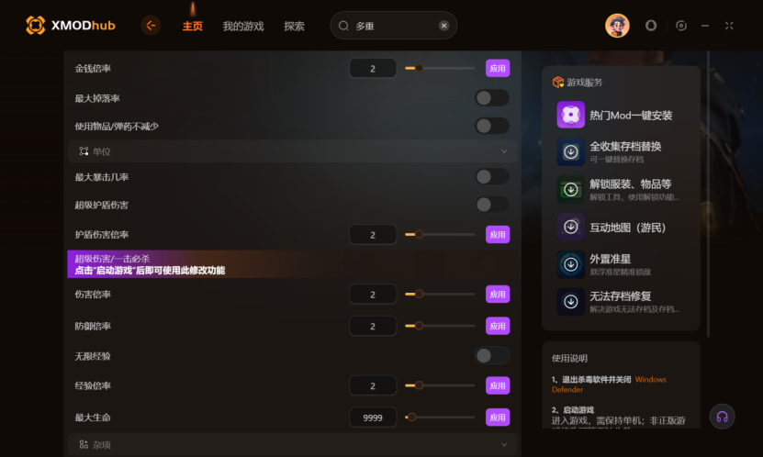The image size is (763, 457).
Task: Click the 经验倍率 value input field
Action: (x=373, y=385)
